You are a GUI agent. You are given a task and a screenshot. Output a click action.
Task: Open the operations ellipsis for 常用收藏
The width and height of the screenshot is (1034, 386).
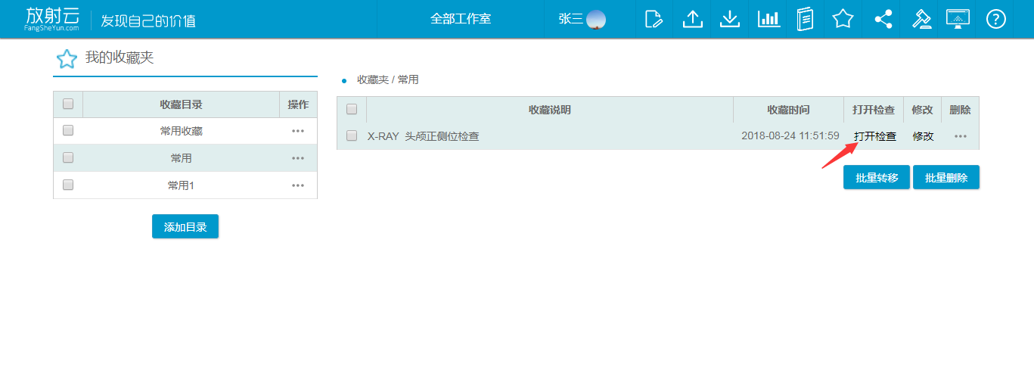pyautogui.click(x=298, y=131)
